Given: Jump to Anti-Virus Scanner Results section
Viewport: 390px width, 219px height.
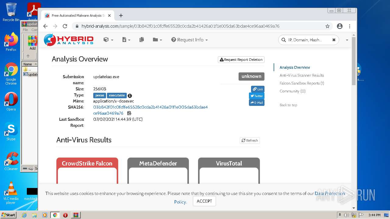Looking at the screenshot, I should tap(302, 75).
